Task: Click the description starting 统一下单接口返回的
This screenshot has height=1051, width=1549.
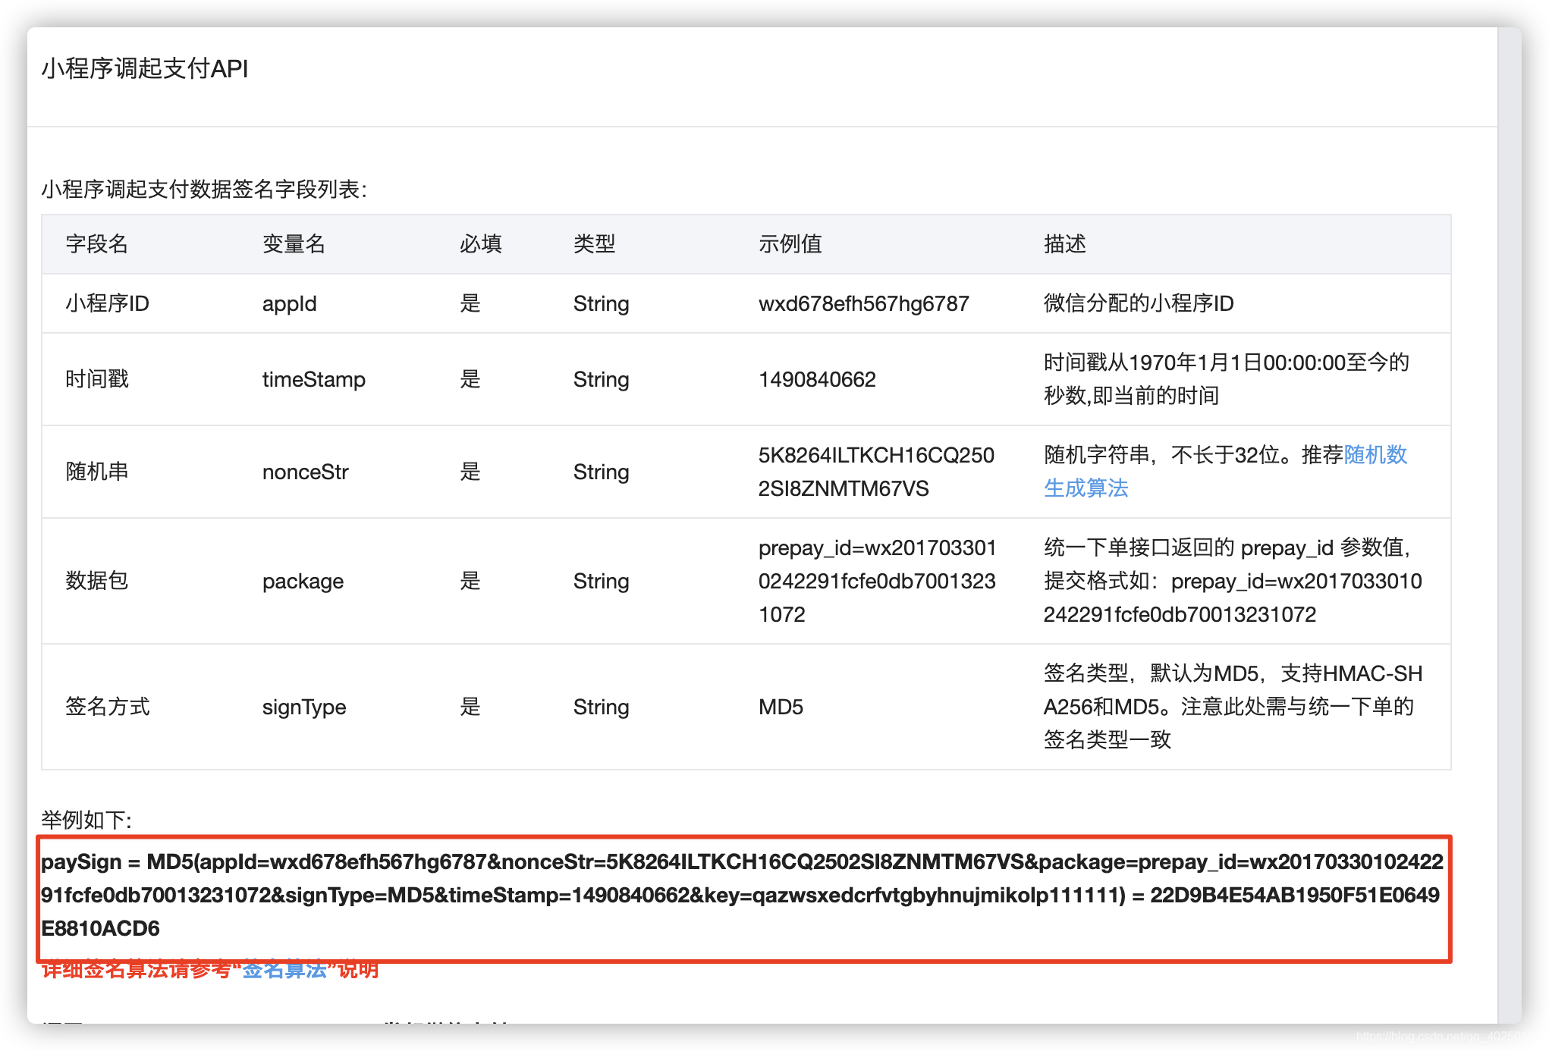Action: click(x=1233, y=581)
